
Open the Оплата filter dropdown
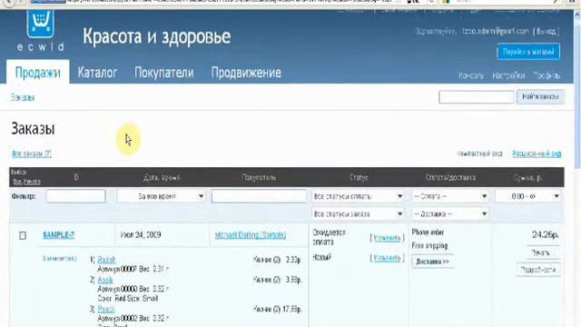point(450,196)
